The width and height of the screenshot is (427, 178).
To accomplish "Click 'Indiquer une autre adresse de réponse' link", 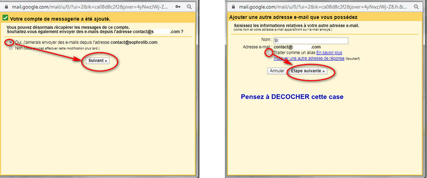I will (309, 58).
